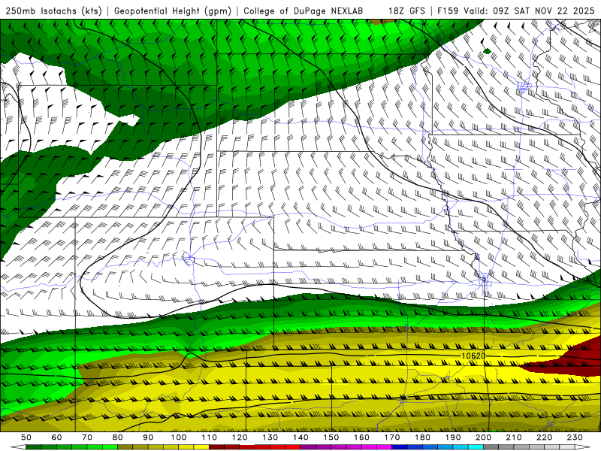The width and height of the screenshot is (601, 451).
Task: Click the "College of DuPage NEXLAB" label
Action: pos(303,11)
